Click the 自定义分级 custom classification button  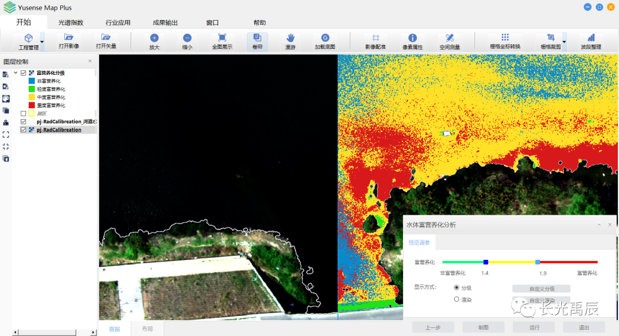click(x=541, y=288)
